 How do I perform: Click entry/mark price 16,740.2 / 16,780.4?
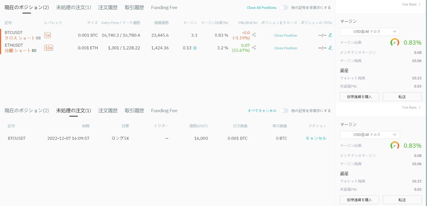click(x=121, y=35)
